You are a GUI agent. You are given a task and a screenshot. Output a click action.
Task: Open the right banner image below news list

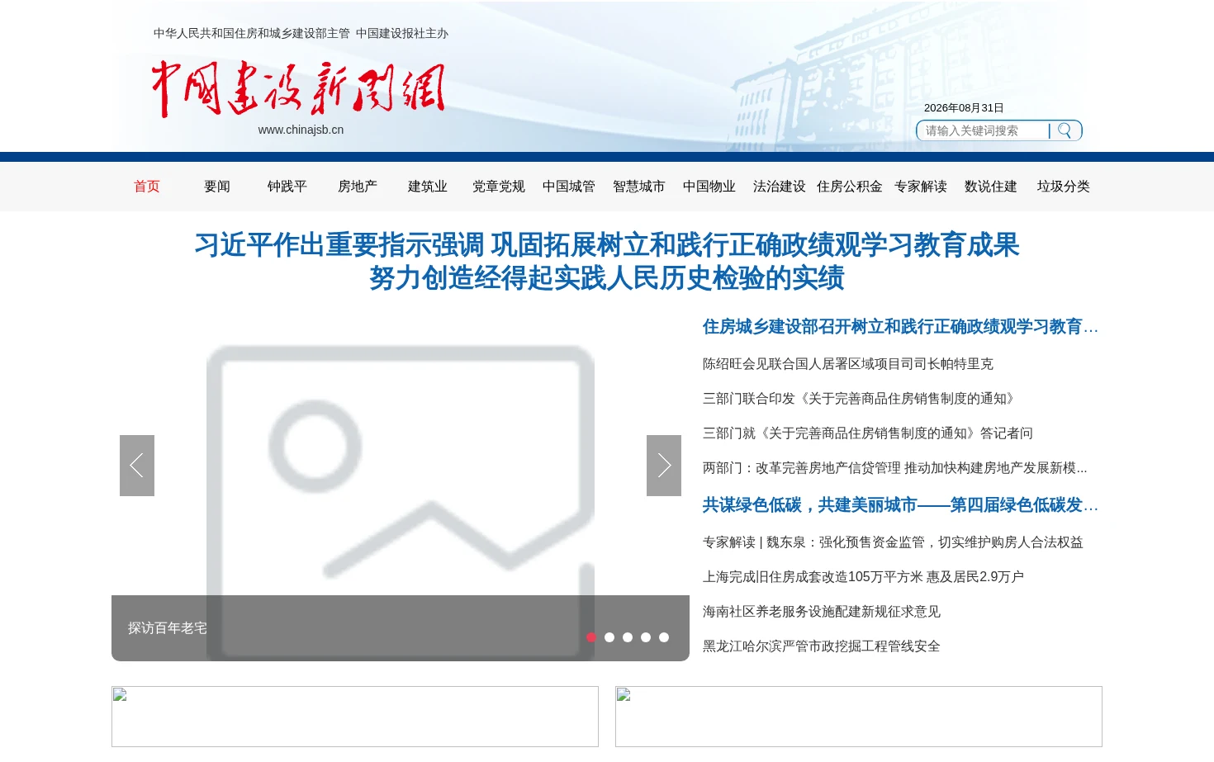[859, 717]
